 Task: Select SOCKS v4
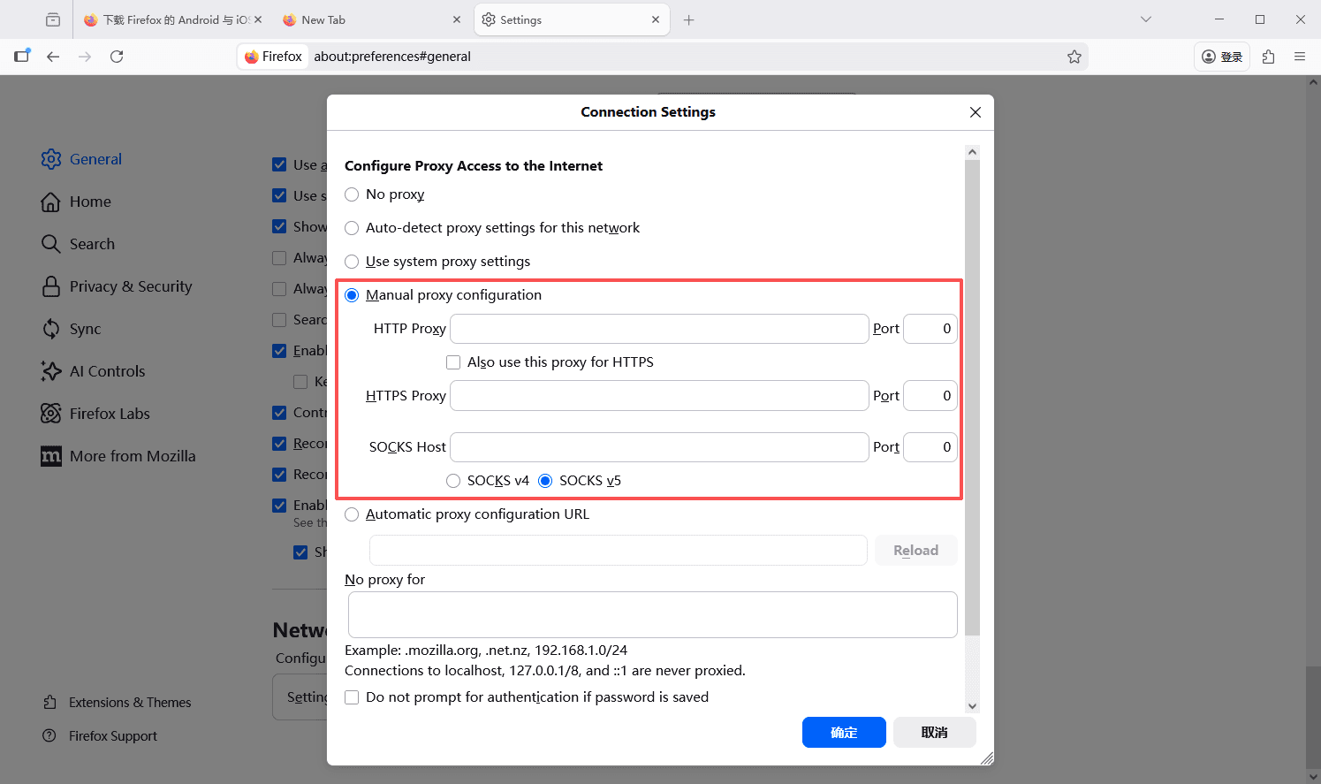[453, 480]
